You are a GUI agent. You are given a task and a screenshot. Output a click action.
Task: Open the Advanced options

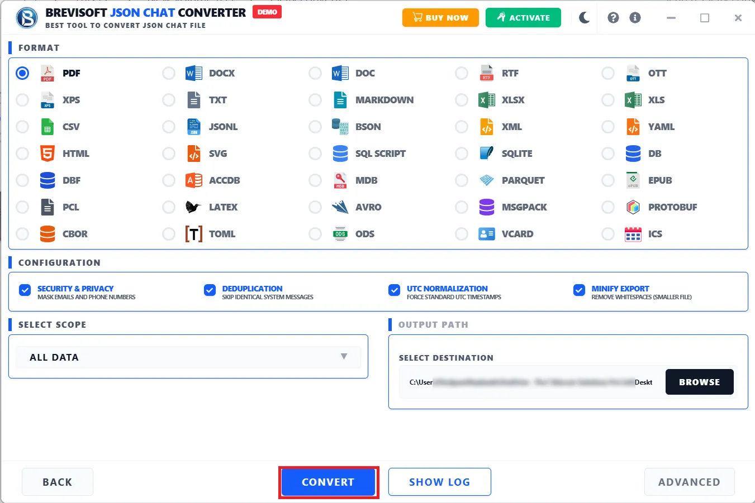click(x=689, y=482)
